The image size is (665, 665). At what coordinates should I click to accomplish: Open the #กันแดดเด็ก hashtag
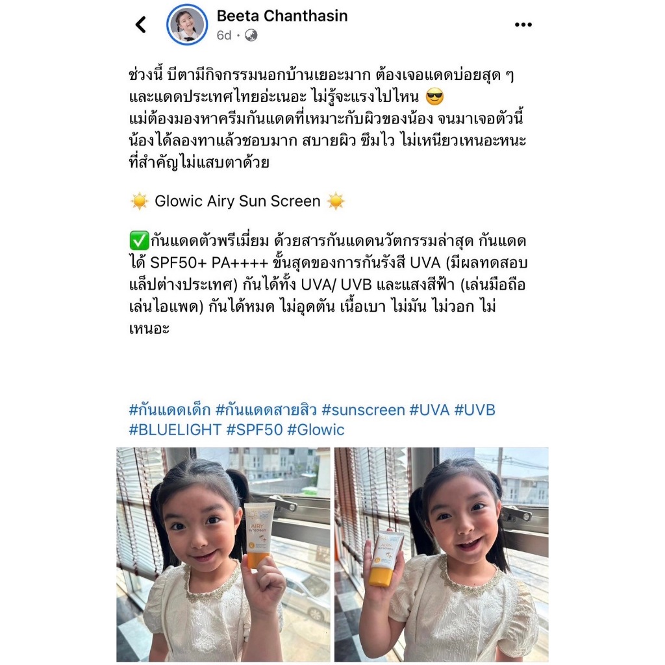(x=169, y=410)
